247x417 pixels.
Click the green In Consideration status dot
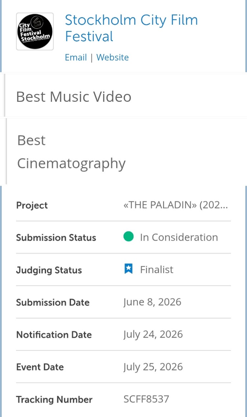tap(129, 236)
